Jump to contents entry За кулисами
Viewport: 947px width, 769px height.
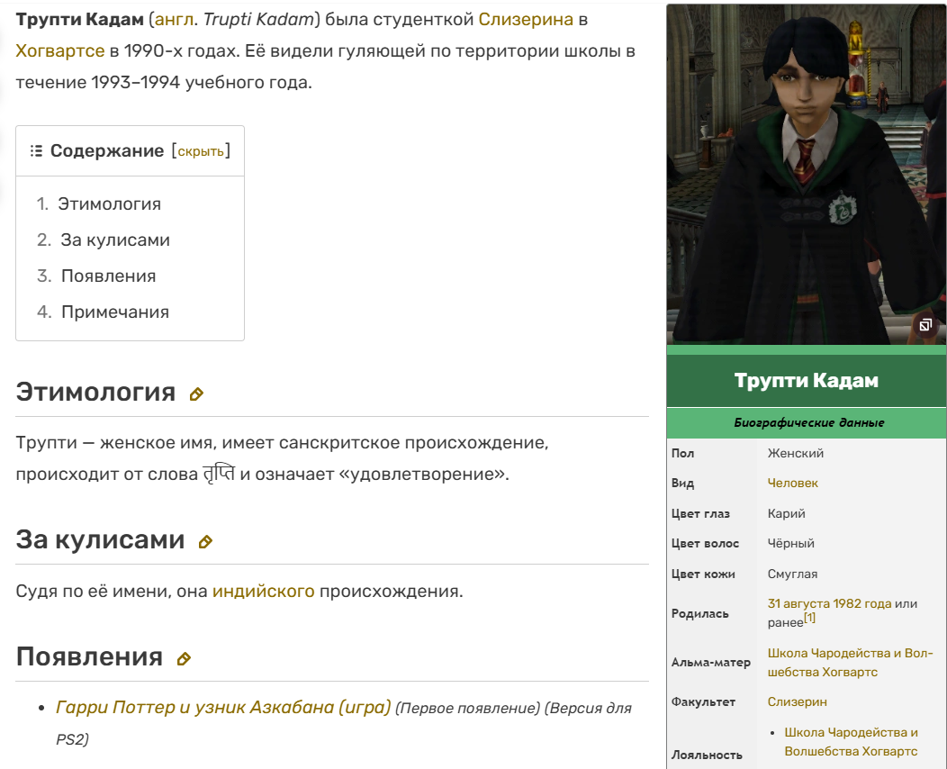[x=115, y=240]
